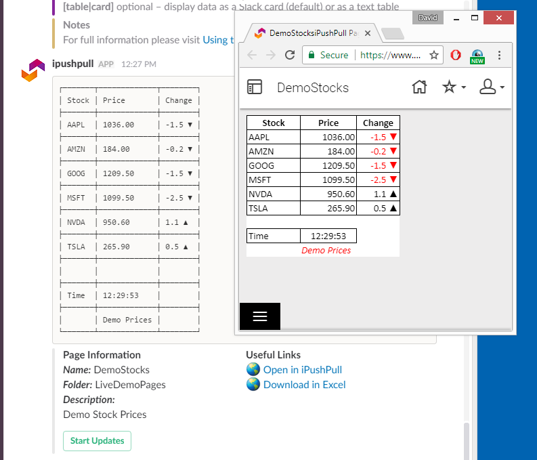Viewport: 537px width, 460px height.
Task: Reload the DemoStocks page in the browser
Action: (x=290, y=55)
